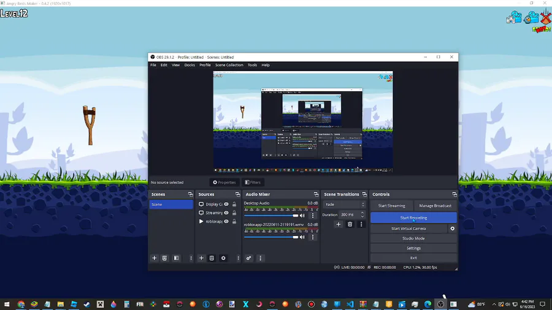Add a new source with the plus icon
Screen dimensions: 552x310
tap(201, 258)
